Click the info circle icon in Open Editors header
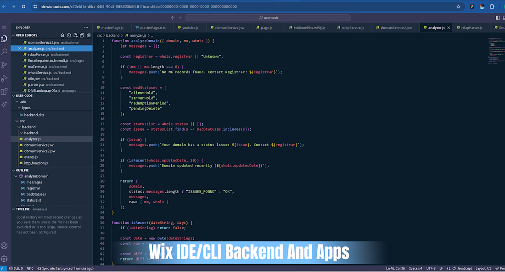 tap(68, 35)
